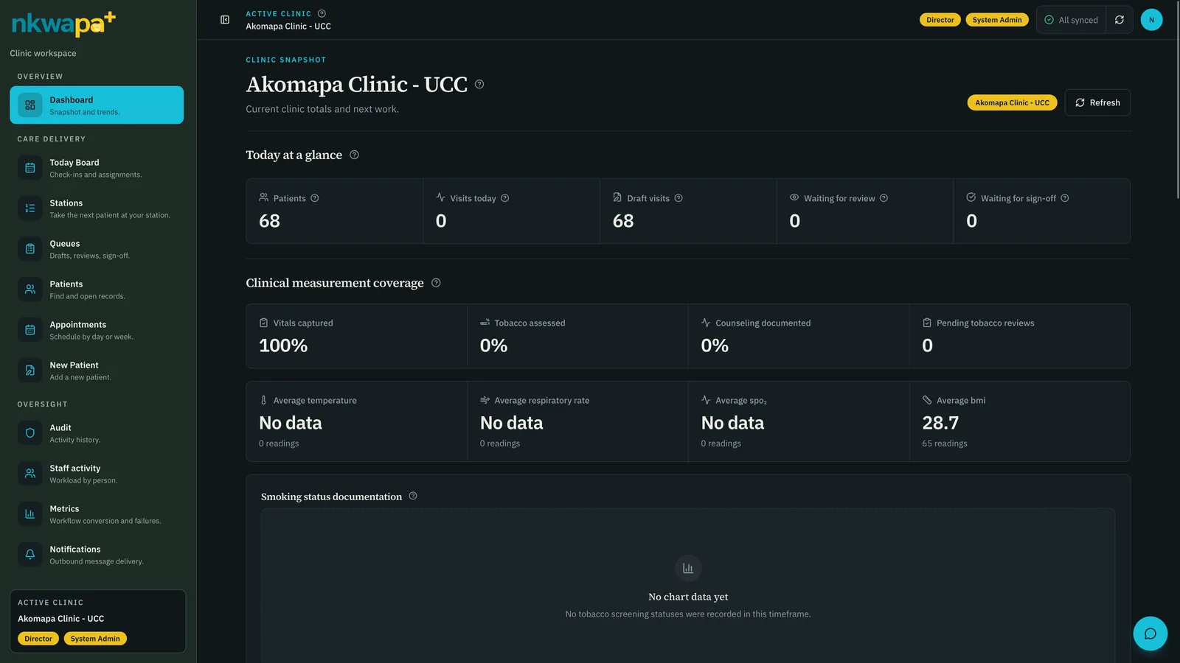Screen dimensions: 1180x663
Task: Show help for Clinical measurement coverage
Action: click(436, 283)
